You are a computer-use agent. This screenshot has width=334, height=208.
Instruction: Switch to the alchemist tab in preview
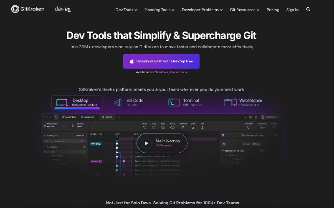tap(88, 117)
